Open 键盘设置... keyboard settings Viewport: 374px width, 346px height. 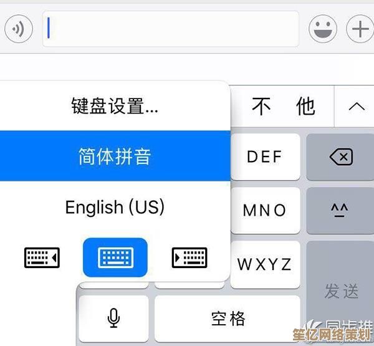pos(115,107)
